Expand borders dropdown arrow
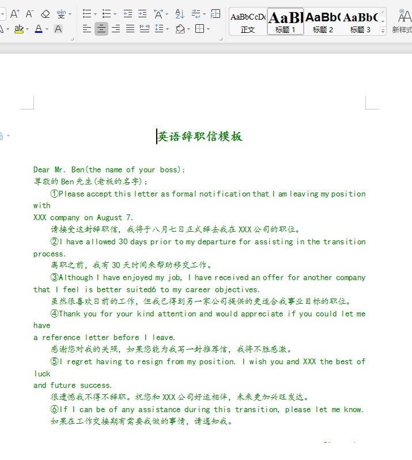 (208, 29)
